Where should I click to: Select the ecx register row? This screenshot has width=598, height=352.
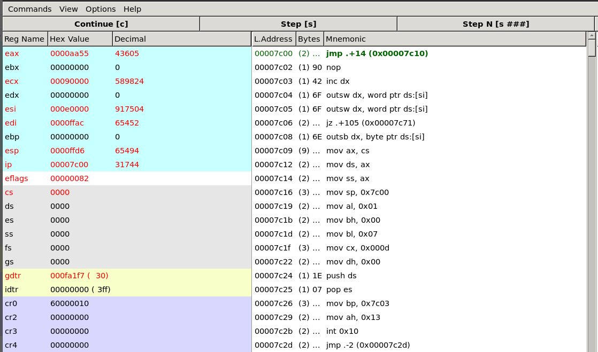click(x=127, y=81)
